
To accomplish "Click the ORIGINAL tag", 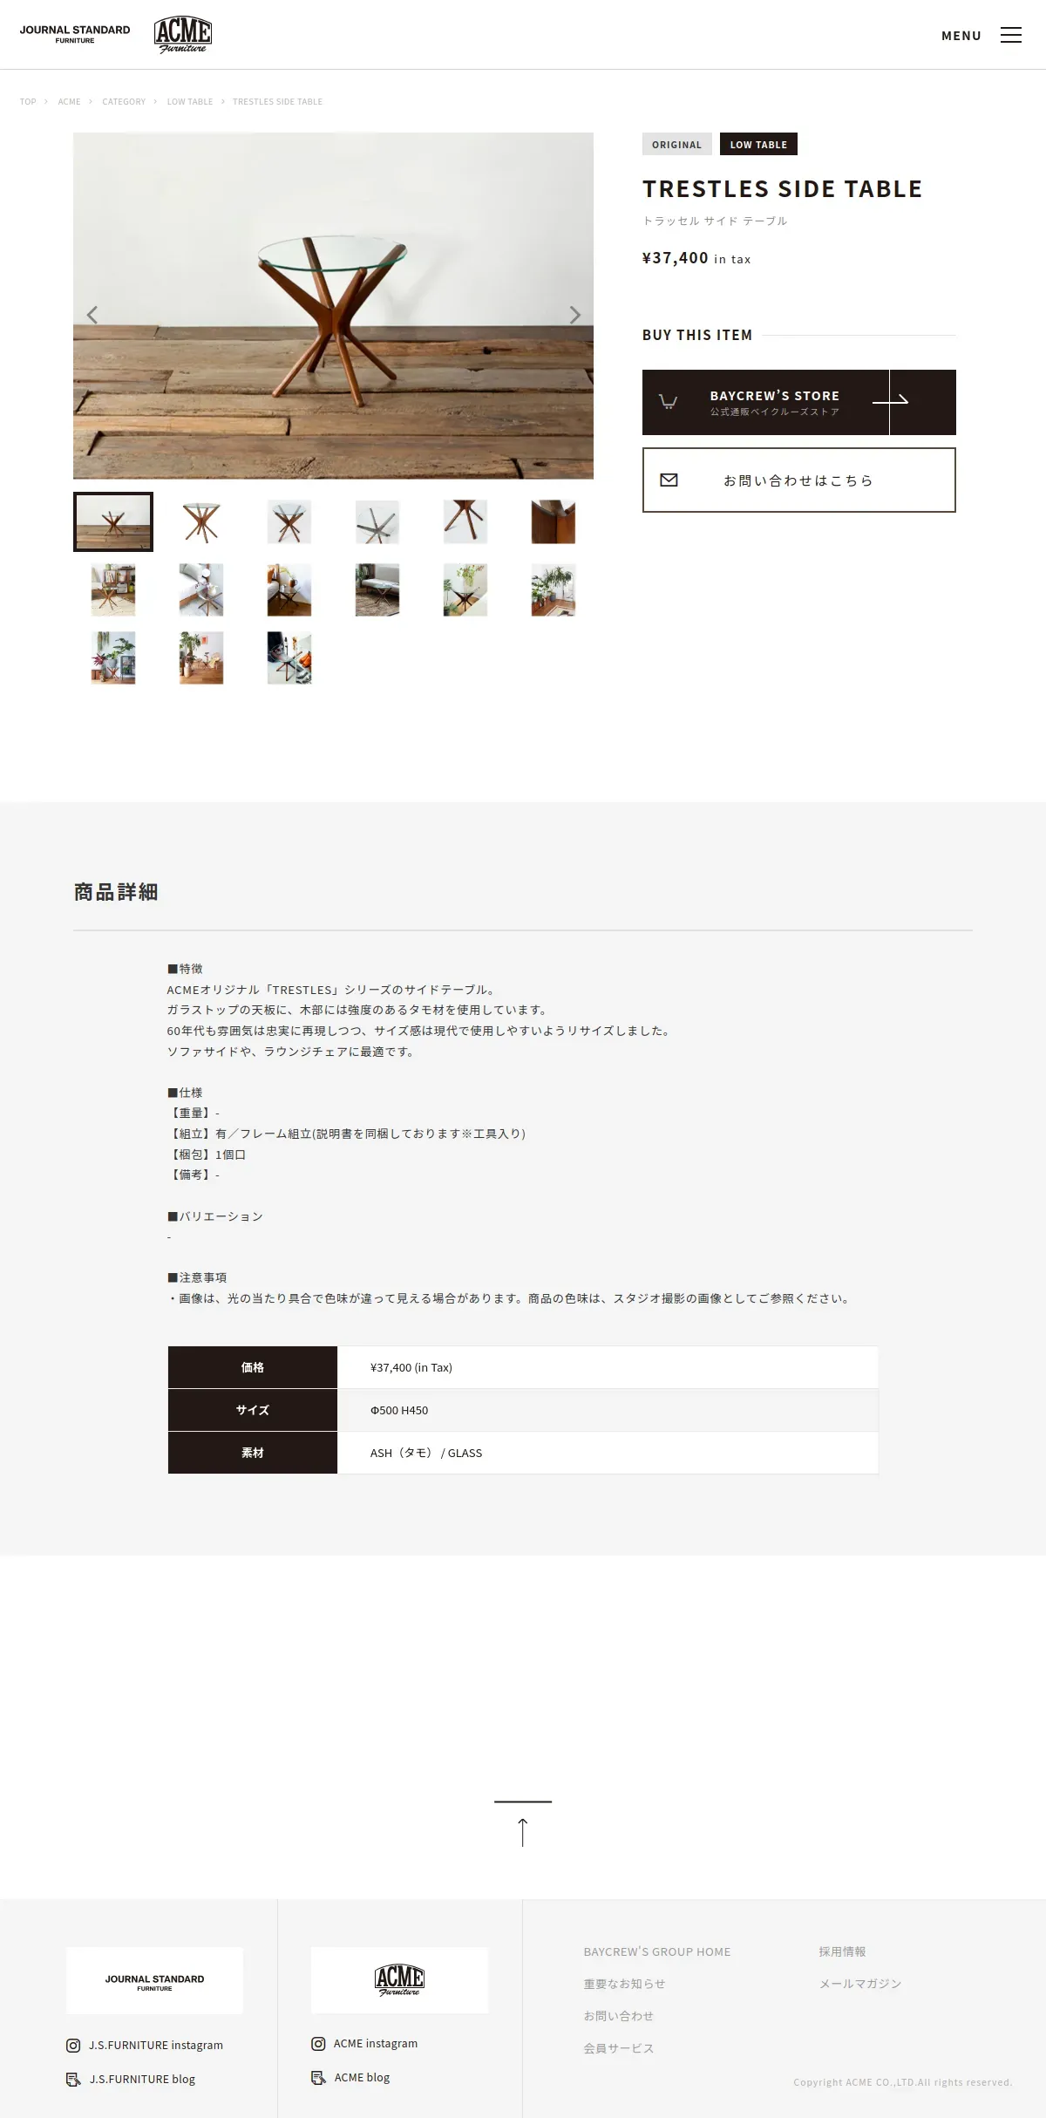I will [x=677, y=144].
